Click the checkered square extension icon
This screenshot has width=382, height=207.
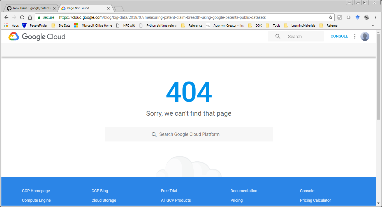pos(340,17)
